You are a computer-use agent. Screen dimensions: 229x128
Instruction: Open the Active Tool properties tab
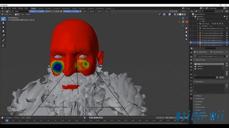coord(191,53)
